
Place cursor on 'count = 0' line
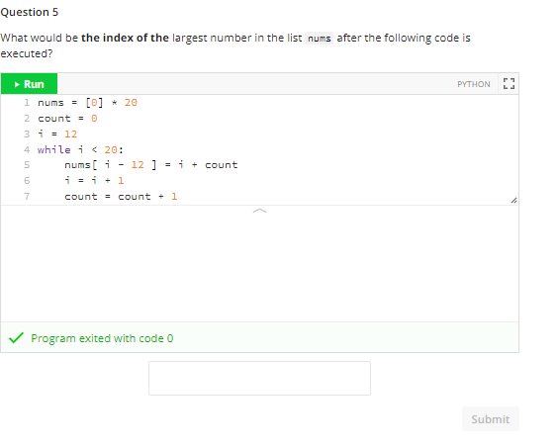(67, 119)
